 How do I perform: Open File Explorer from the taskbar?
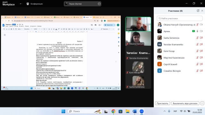pos(127,111)
